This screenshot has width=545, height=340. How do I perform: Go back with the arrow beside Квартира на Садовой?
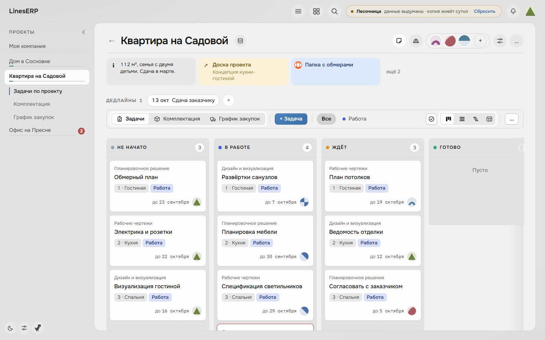112,41
